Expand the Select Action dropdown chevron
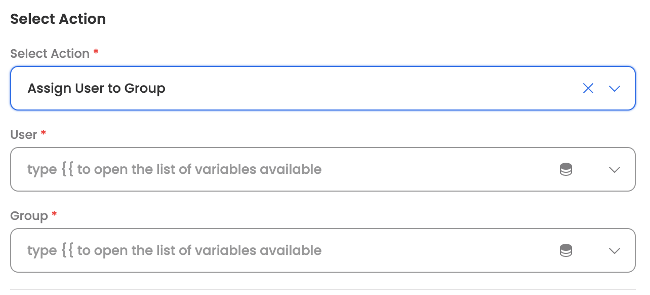650x295 pixels. (614, 89)
